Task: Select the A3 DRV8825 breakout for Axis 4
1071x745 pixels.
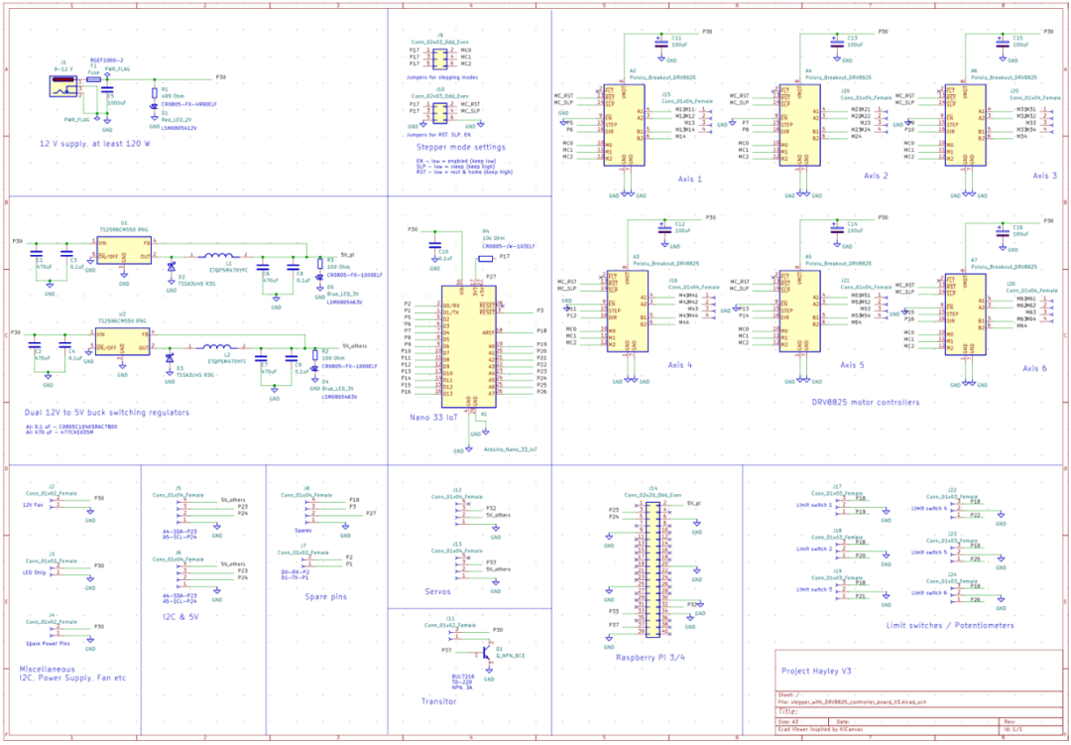Action: [x=628, y=310]
